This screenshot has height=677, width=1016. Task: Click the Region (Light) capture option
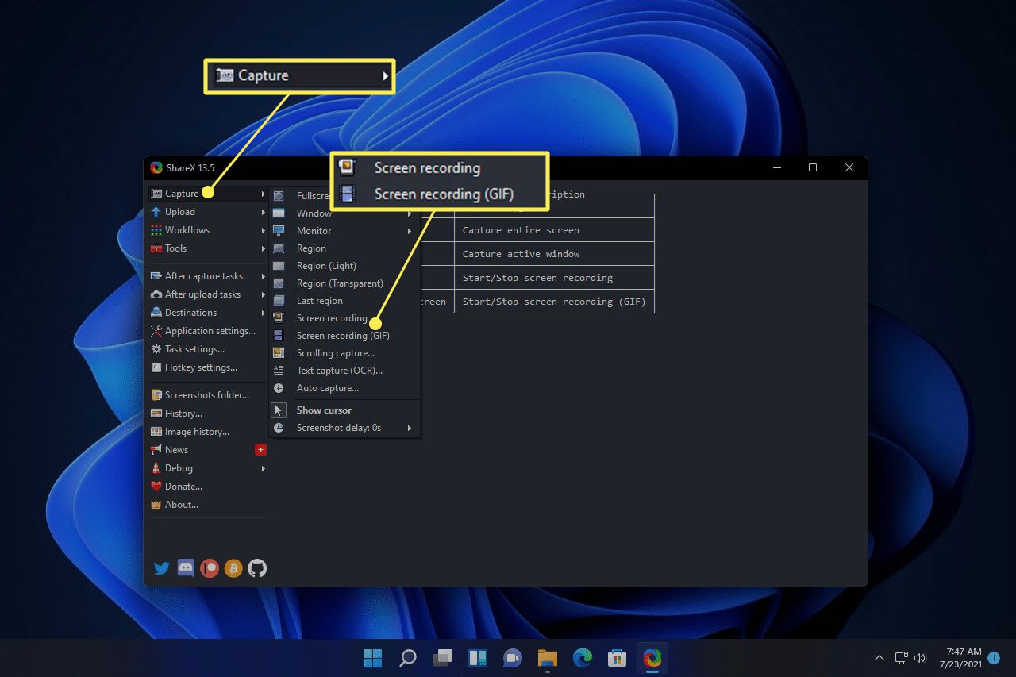pos(325,266)
